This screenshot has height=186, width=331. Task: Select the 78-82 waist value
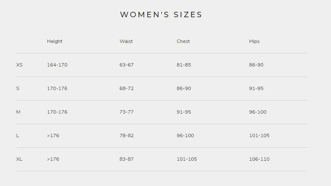tap(126, 136)
